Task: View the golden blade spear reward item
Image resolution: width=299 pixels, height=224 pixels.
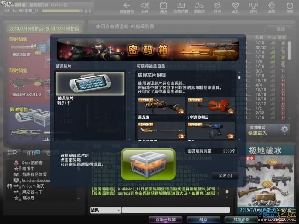Action: (x=161, y=131)
